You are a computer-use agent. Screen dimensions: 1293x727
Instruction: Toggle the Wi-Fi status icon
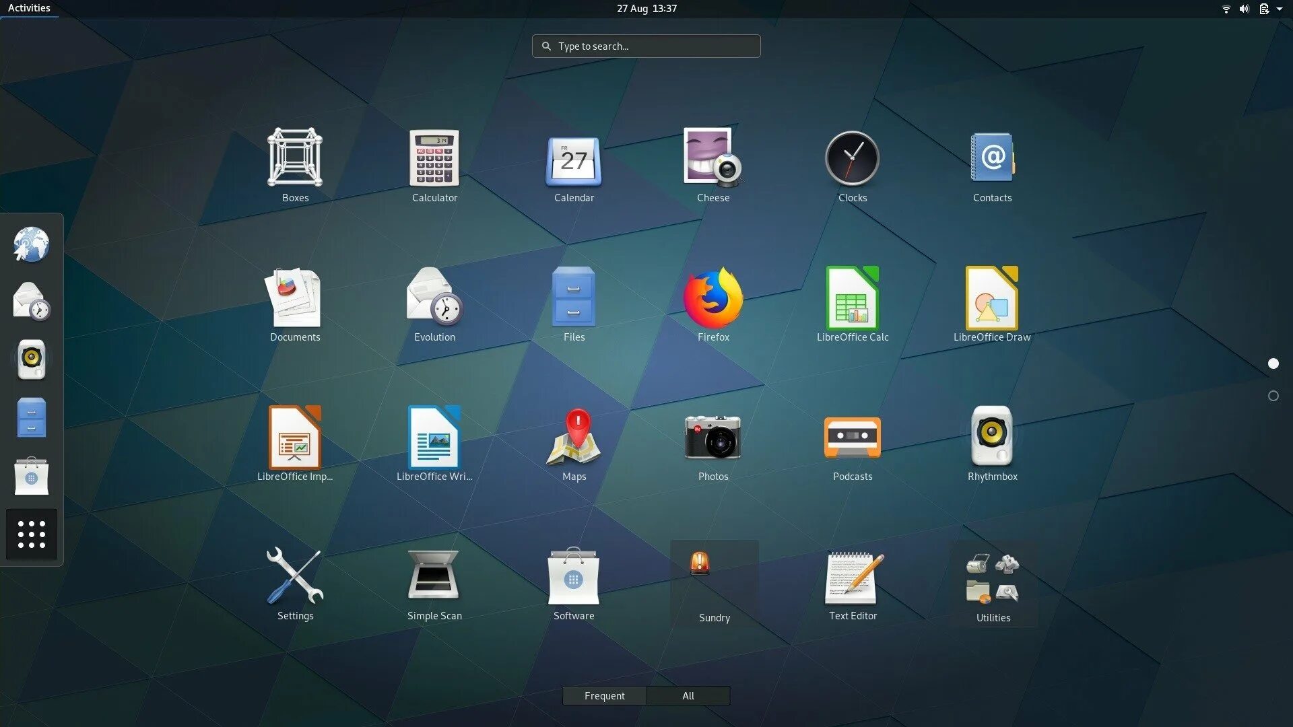[x=1225, y=9]
